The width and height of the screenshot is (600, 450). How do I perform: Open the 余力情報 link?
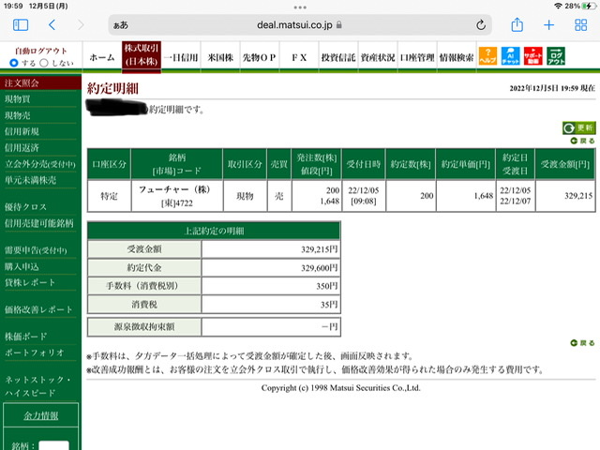pyautogui.click(x=41, y=415)
